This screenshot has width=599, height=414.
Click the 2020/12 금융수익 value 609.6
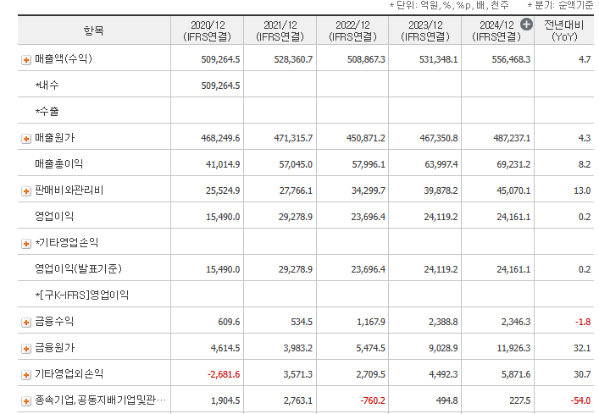coord(229,323)
